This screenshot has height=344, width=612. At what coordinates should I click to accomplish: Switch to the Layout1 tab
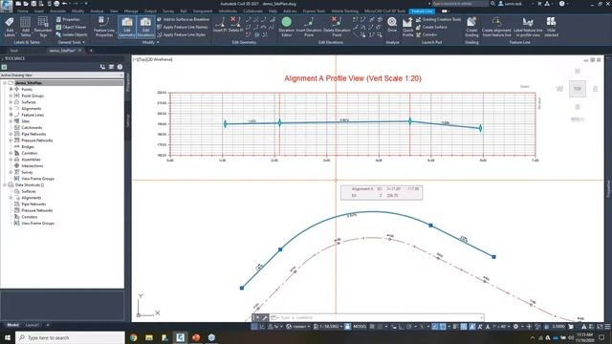[32, 325]
